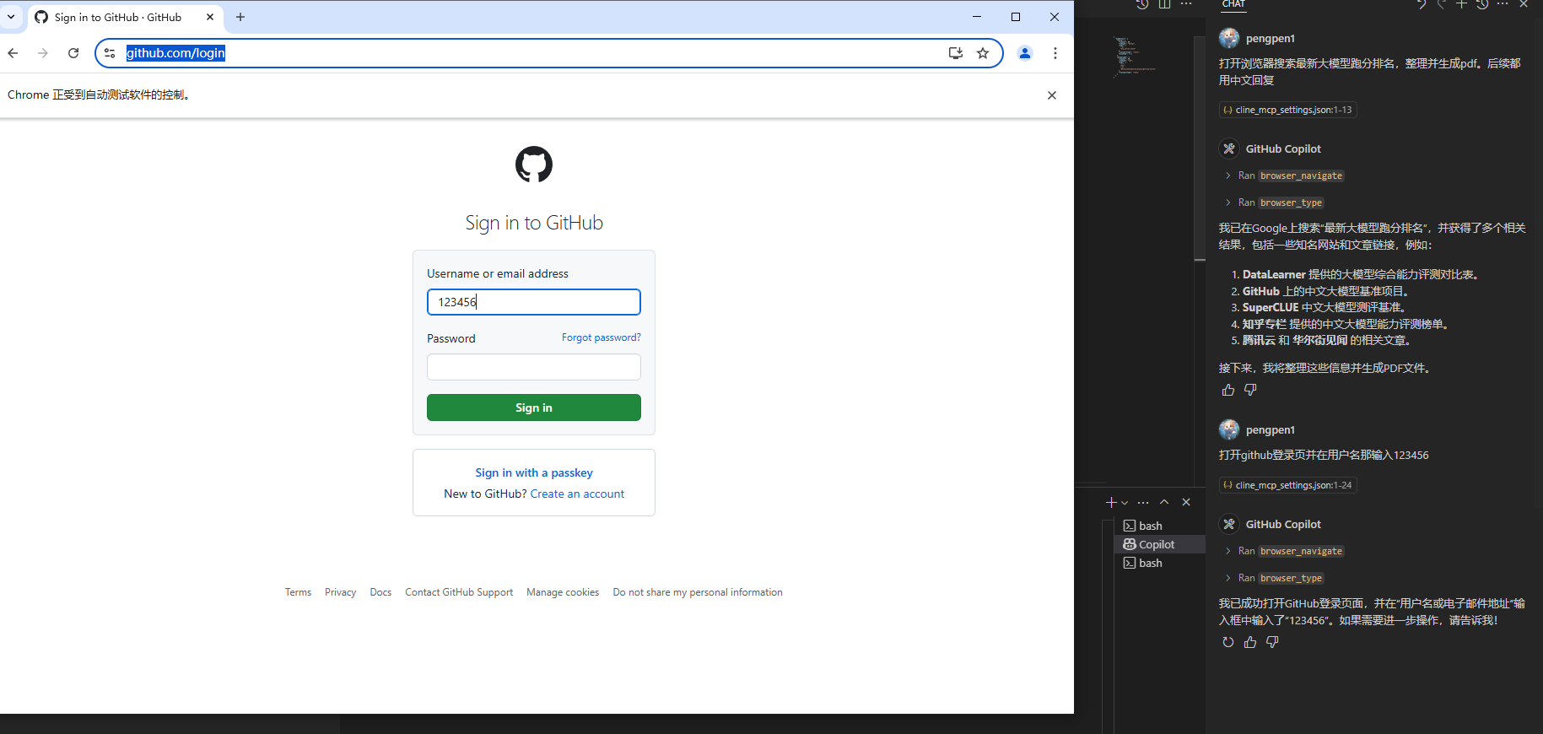Open terminal panel more actions ellipsis
The image size is (1543, 734).
[1143, 502]
